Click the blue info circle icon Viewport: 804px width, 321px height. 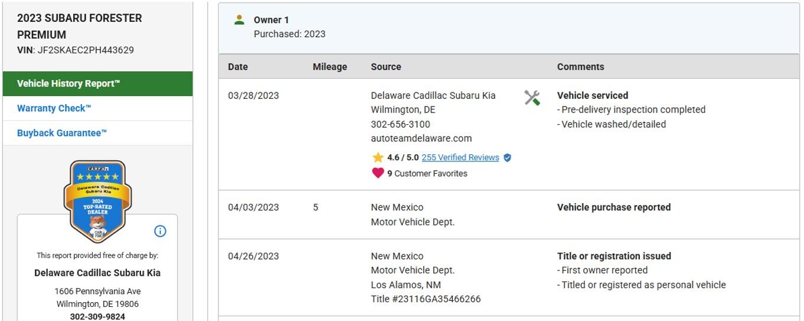(x=160, y=231)
